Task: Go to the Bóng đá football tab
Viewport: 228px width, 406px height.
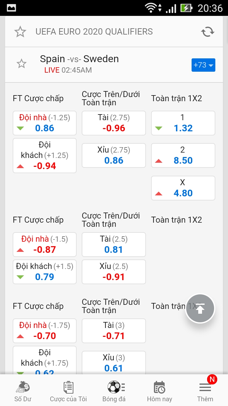Action: coord(114,391)
